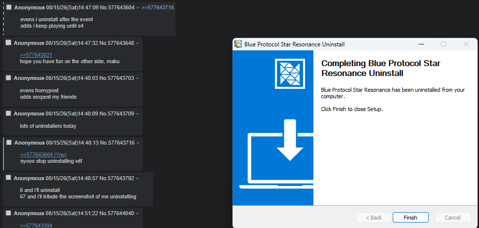This screenshot has height=228, width=479.
Task: Click heading 'Completing Blue Protocol Star Resonance Uninstall'
Action: (380, 68)
